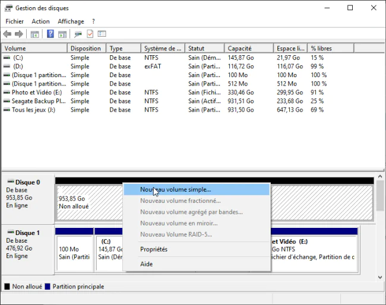Viewport: 386px width, 305px height.
Task: Click drive icon of Tous les jeux (J:)
Action: [x=7, y=110]
